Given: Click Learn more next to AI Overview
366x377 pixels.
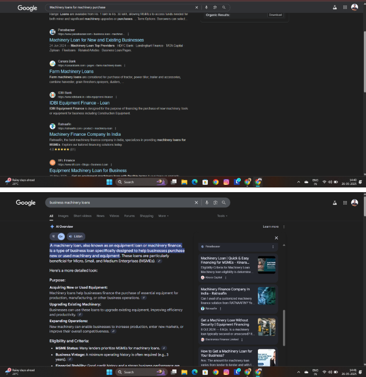Looking at the screenshot, I should tap(270, 227).
